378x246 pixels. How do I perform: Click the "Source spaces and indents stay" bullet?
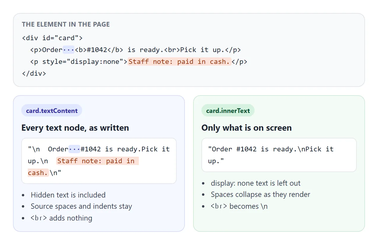pos(81,206)
